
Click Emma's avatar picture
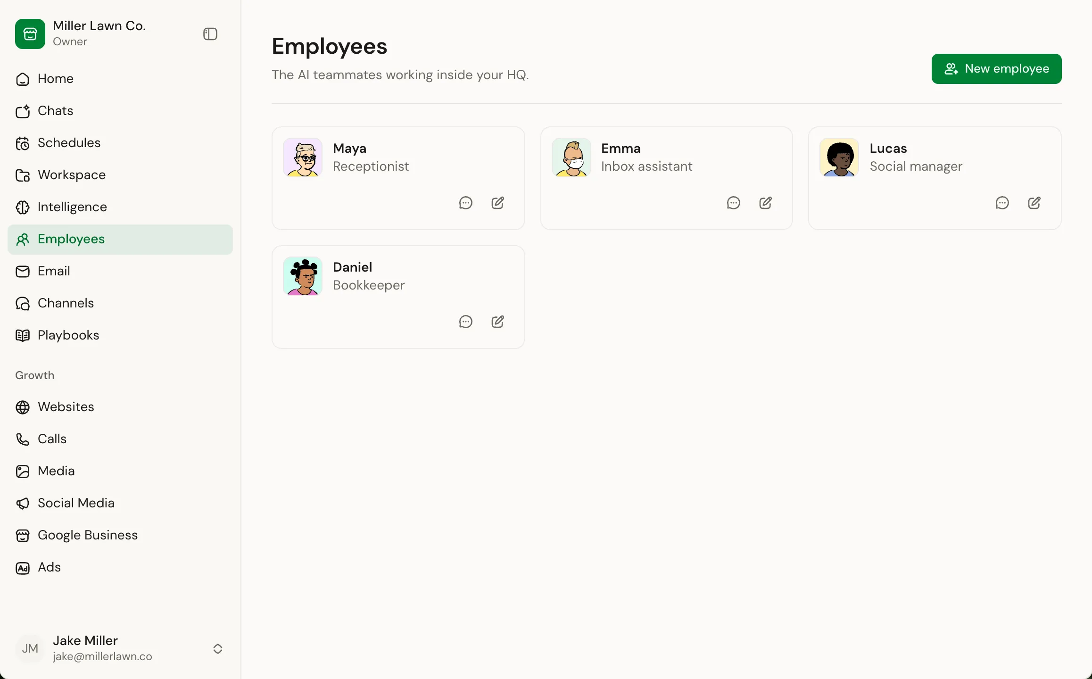(571, 157)
